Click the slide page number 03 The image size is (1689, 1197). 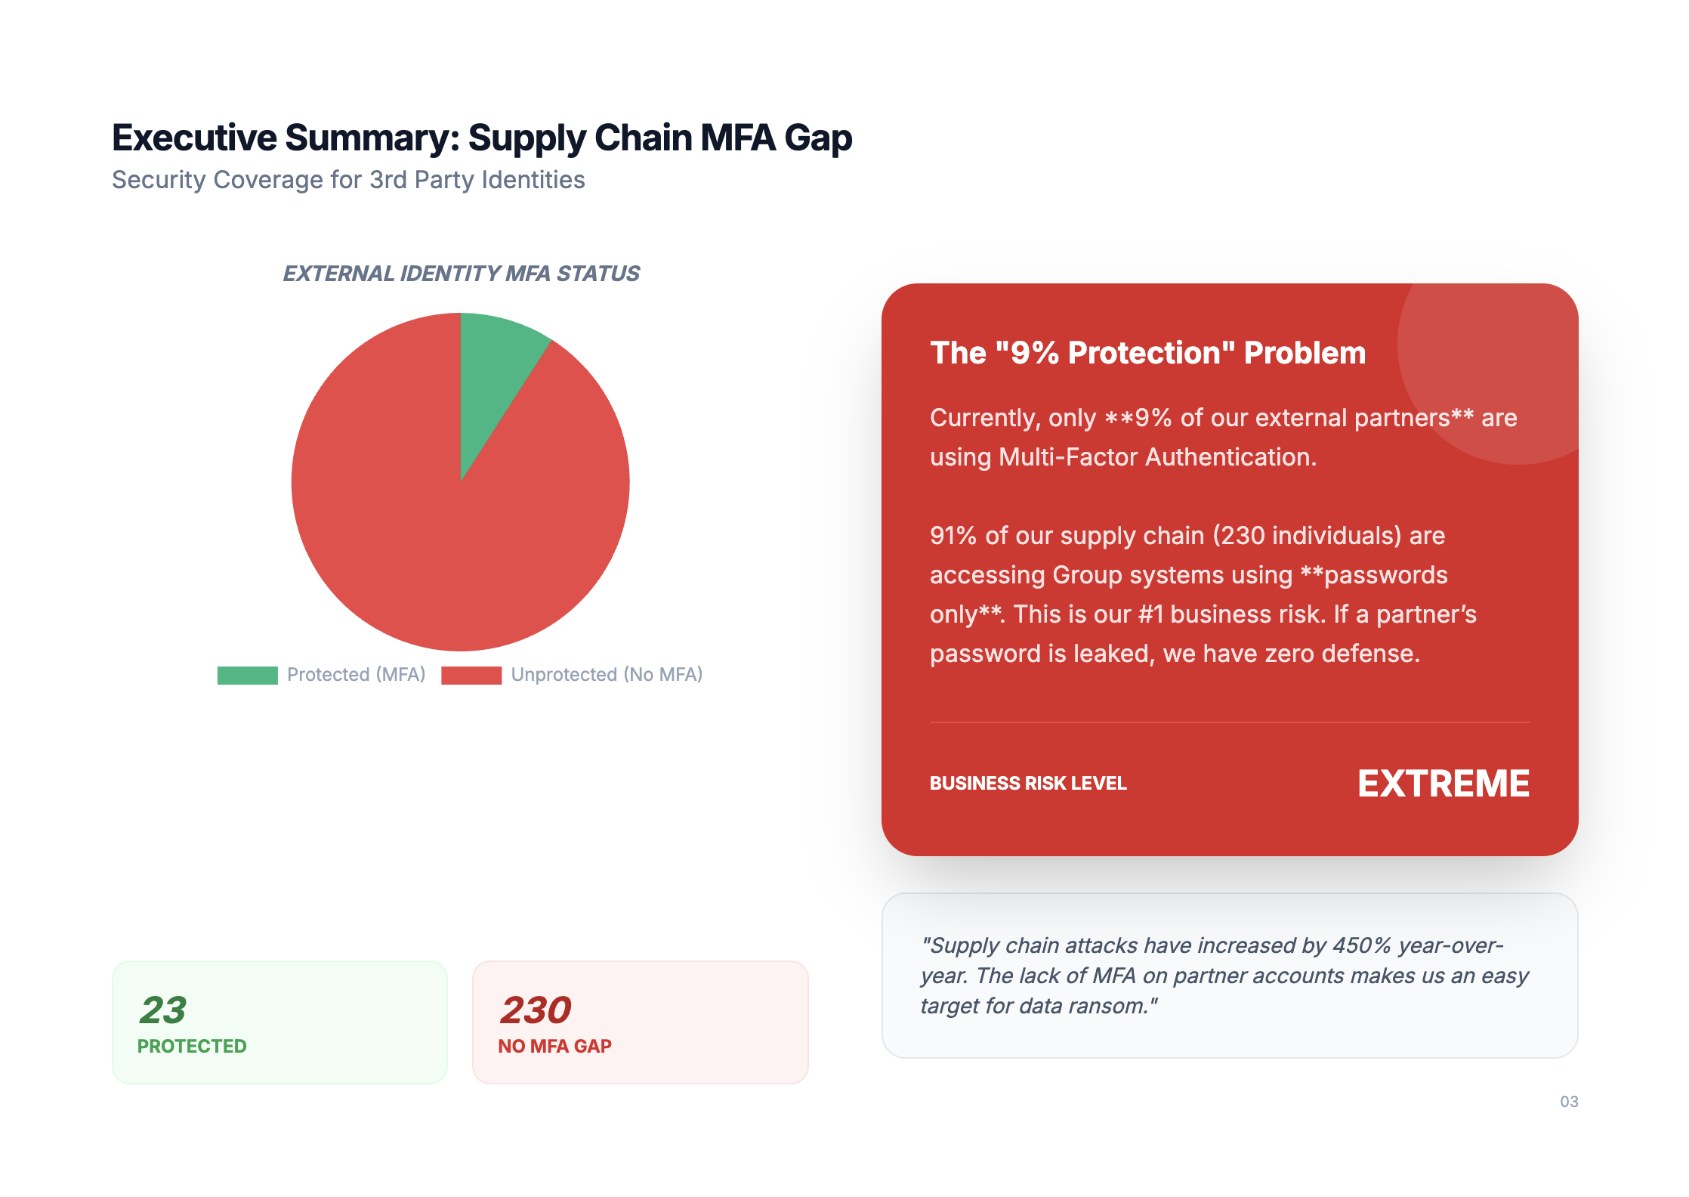[1569, 1102]
